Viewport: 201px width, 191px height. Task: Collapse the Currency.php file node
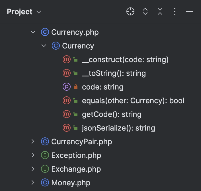point(33,32)
